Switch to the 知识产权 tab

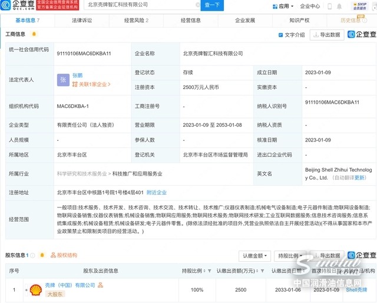299,21
